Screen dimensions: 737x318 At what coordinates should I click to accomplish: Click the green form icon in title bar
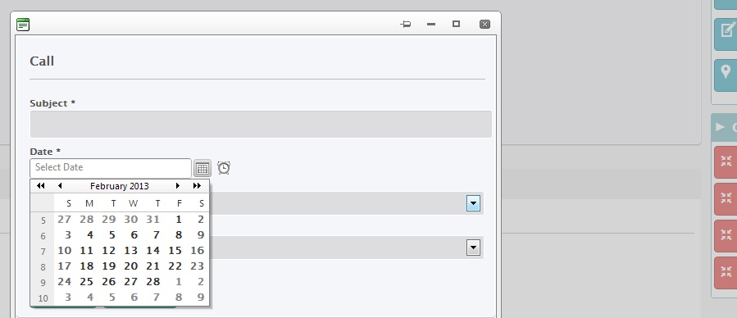pos(23,25)
